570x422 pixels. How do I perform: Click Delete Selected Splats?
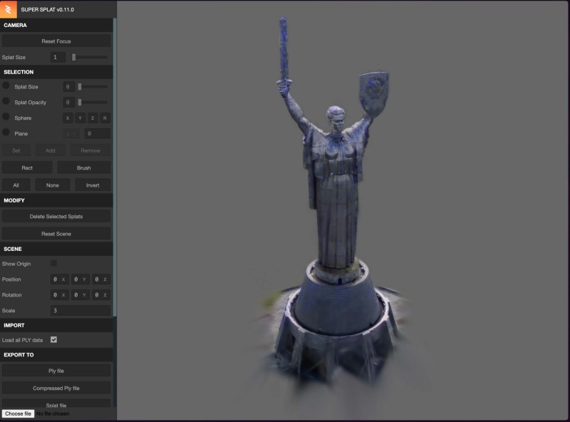56,216
